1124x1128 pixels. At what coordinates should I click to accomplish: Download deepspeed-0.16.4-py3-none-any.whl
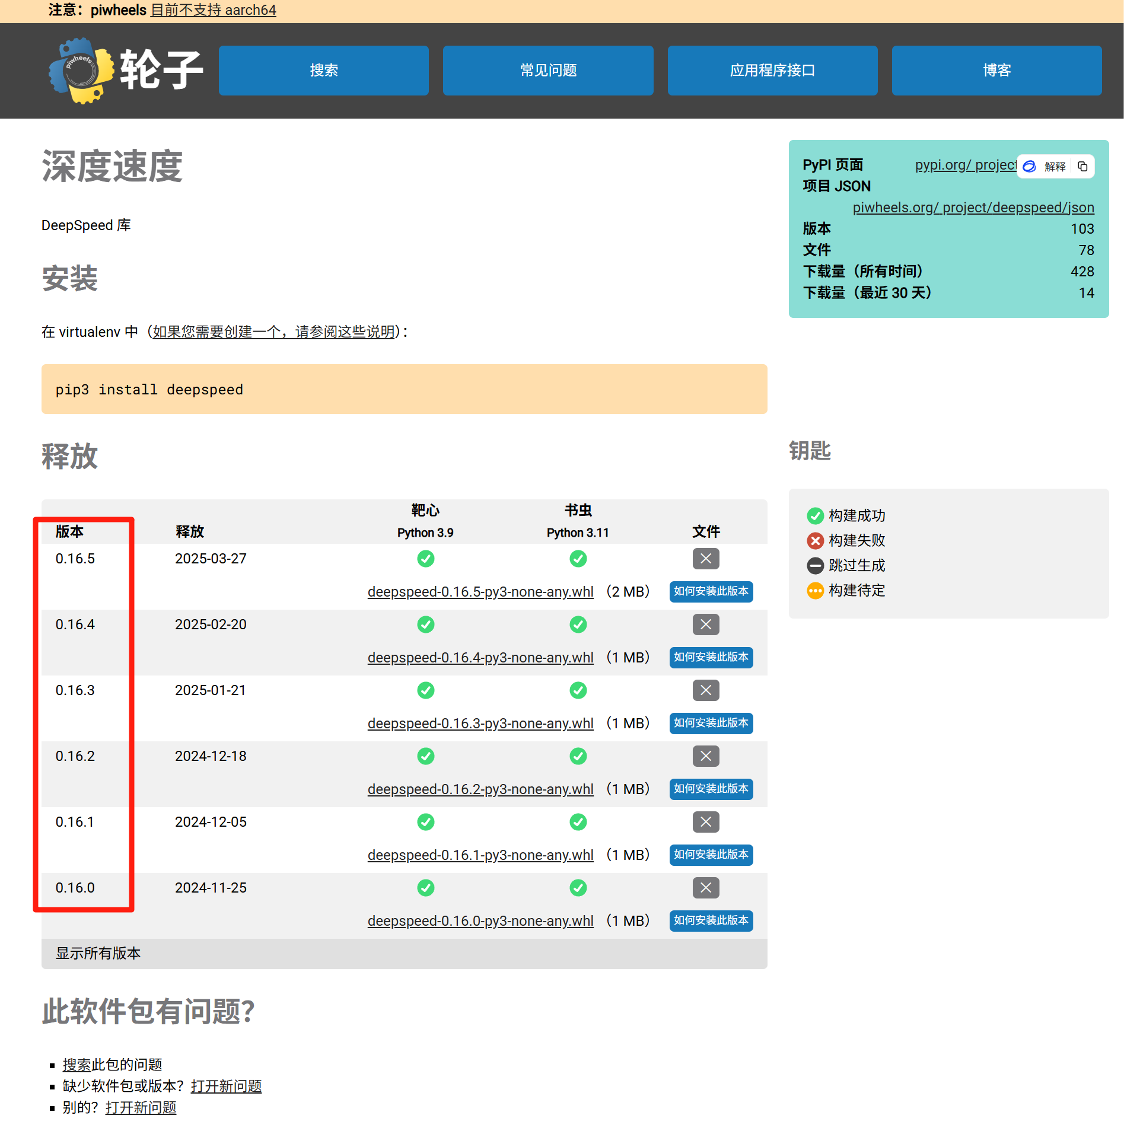pyautogui.click(x=480, y=658)
